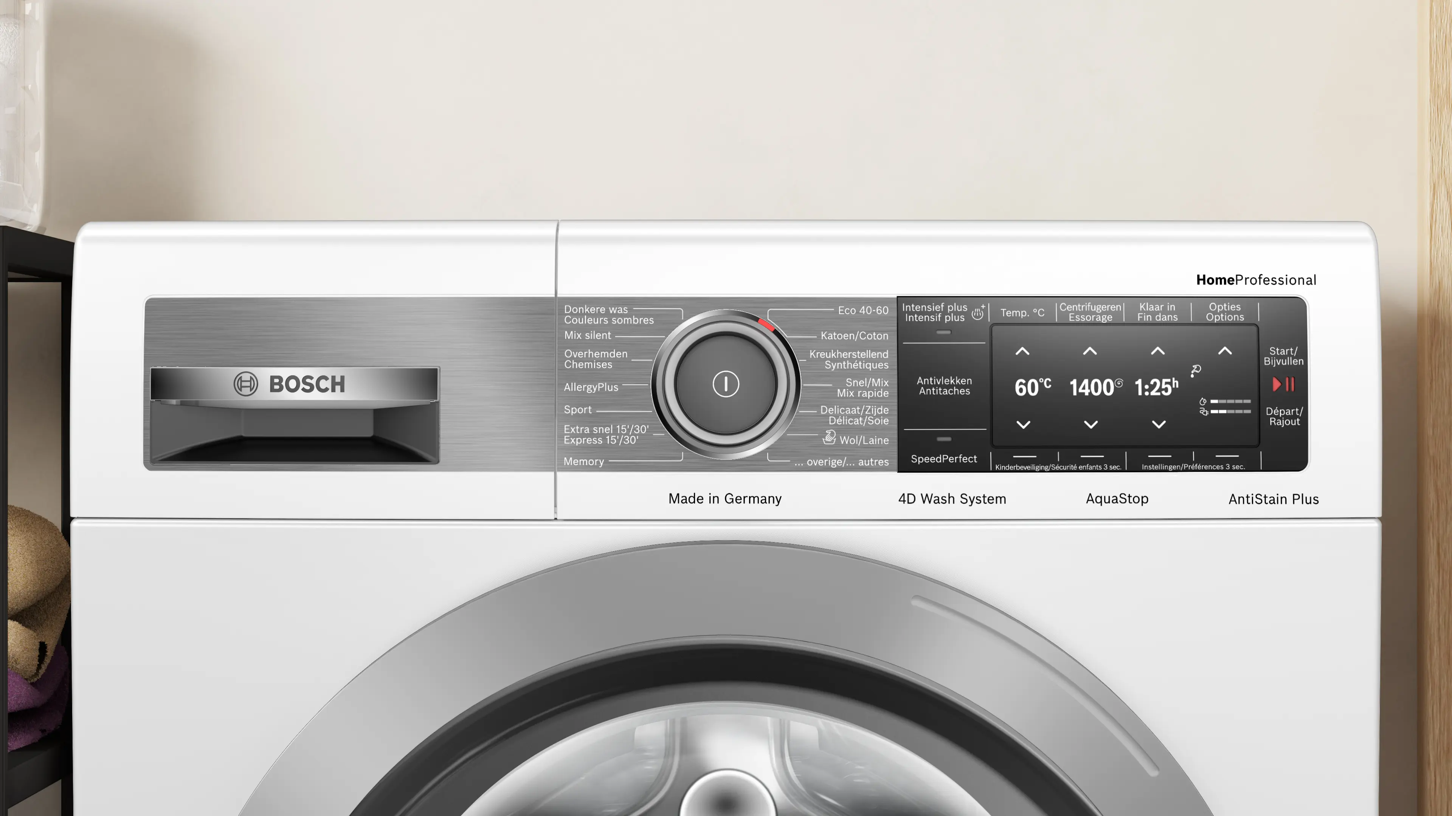Image resolution: width=1452 pixels, height=816 pixels.
Task: Tap the wool hand-wash icon next to Wol/Laine
Action: pyautogui.click(x=829, y=437)
